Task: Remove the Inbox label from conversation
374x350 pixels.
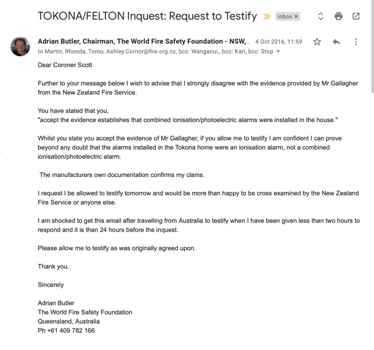Action: pos(297,17)
